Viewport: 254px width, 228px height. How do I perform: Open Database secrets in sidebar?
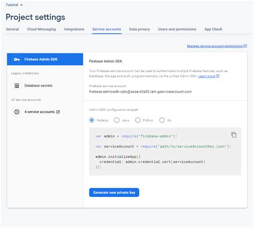click(x=39, y=86)
